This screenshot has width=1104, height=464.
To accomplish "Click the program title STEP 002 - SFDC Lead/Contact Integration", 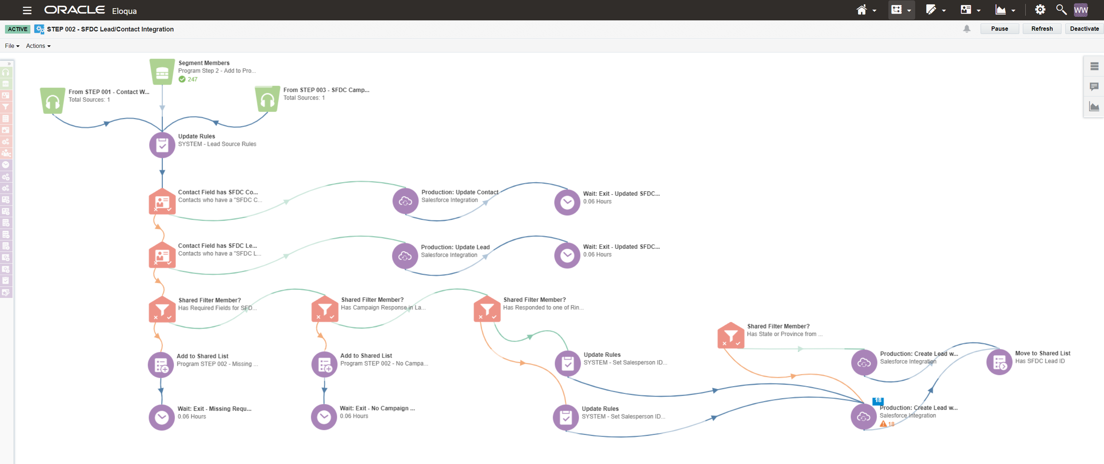I will [110, 29].
